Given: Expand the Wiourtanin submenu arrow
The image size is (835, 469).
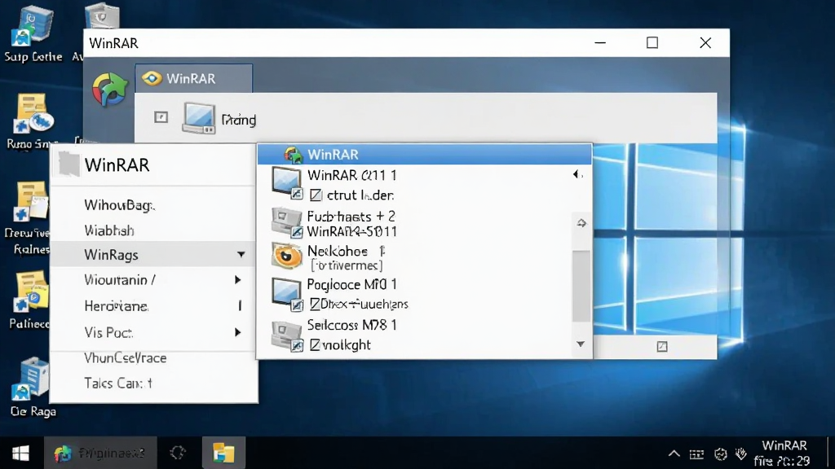Looking at the screenshot, I should pos(237,280).
